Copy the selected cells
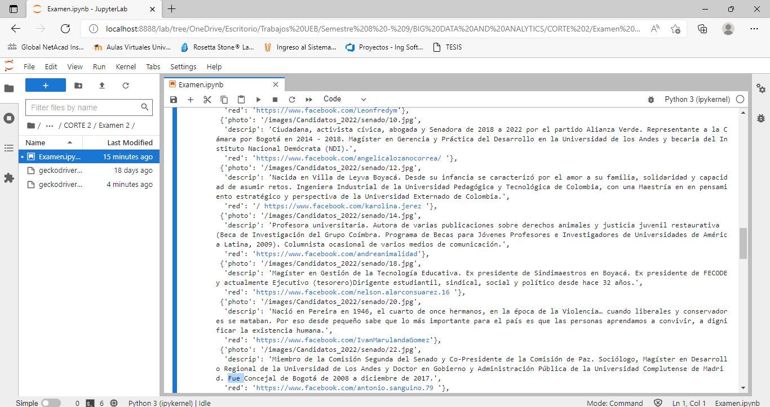The height and width of the screenshot is (407, 770). coord(224,99)
